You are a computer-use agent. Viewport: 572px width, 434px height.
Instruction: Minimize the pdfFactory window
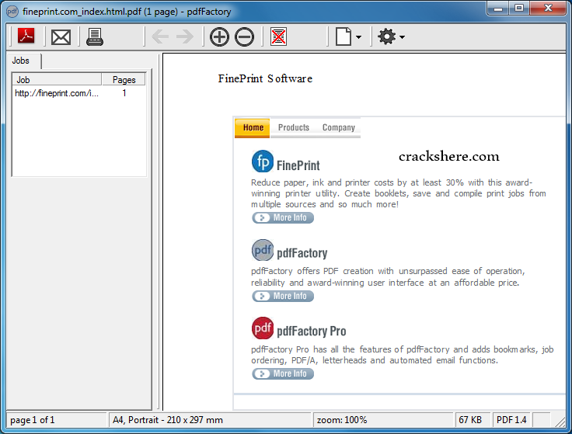pyautogui.click(x=498, y=8)
